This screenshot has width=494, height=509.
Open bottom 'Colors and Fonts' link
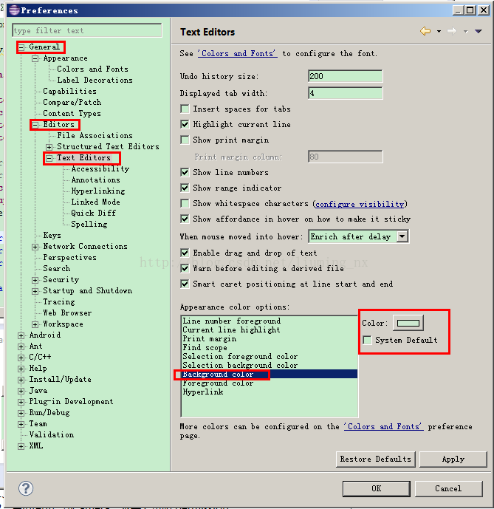pos(384,426)
